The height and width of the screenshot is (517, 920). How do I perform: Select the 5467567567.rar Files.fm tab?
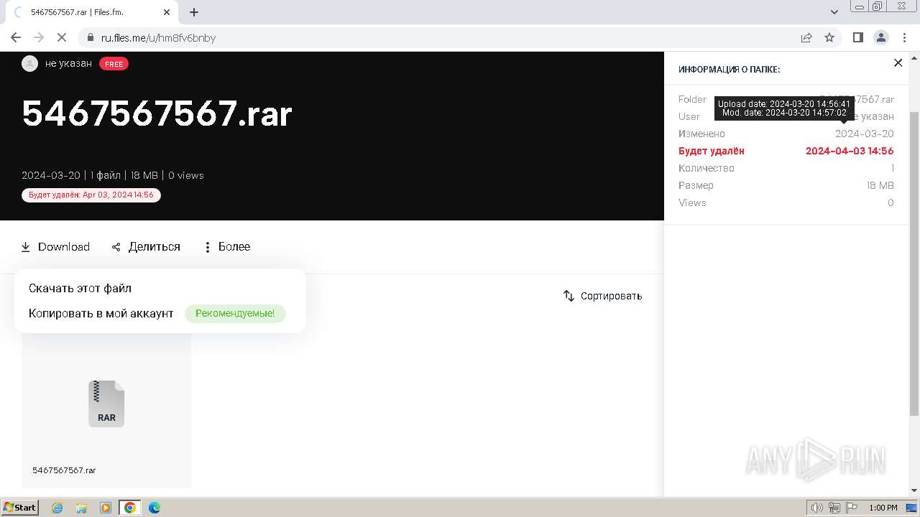pos(91,12)
